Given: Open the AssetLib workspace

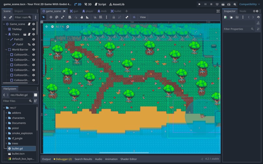Looking at the screenshot, I should 117,4.
